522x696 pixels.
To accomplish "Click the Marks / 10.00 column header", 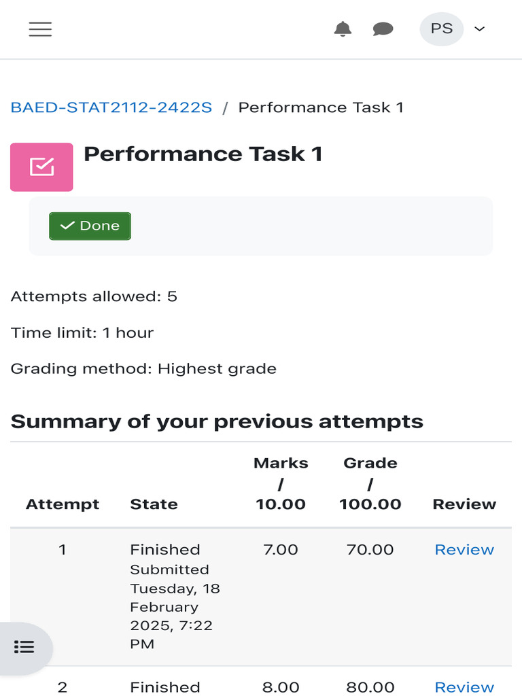I will [281, 484].
